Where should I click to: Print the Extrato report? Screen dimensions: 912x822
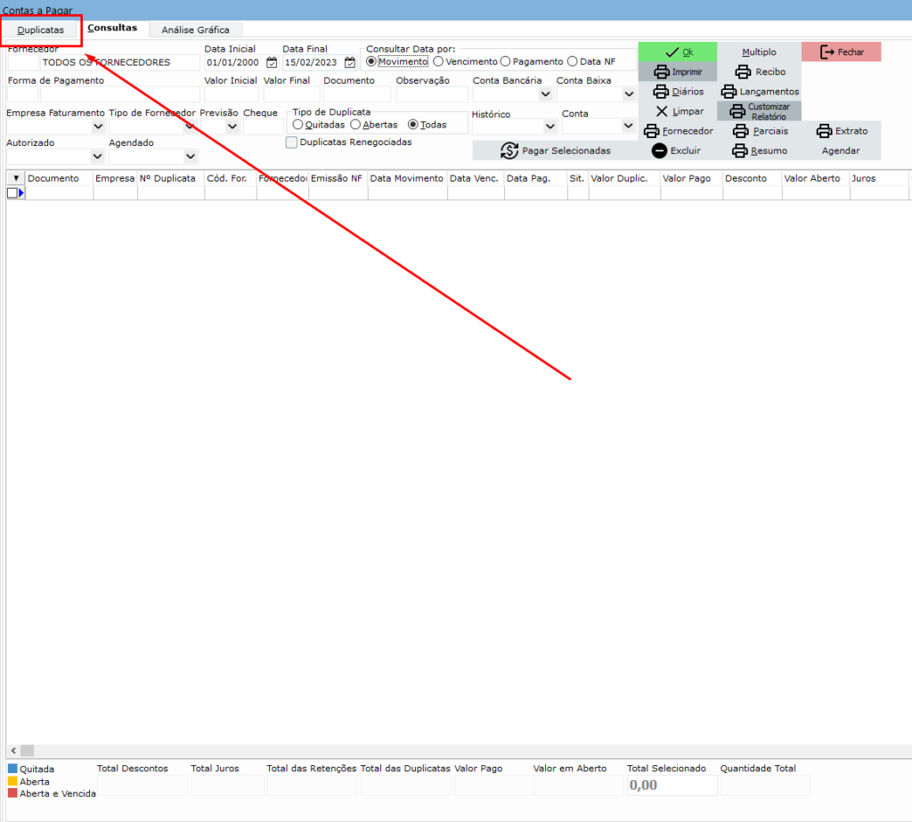click(842, 131)
